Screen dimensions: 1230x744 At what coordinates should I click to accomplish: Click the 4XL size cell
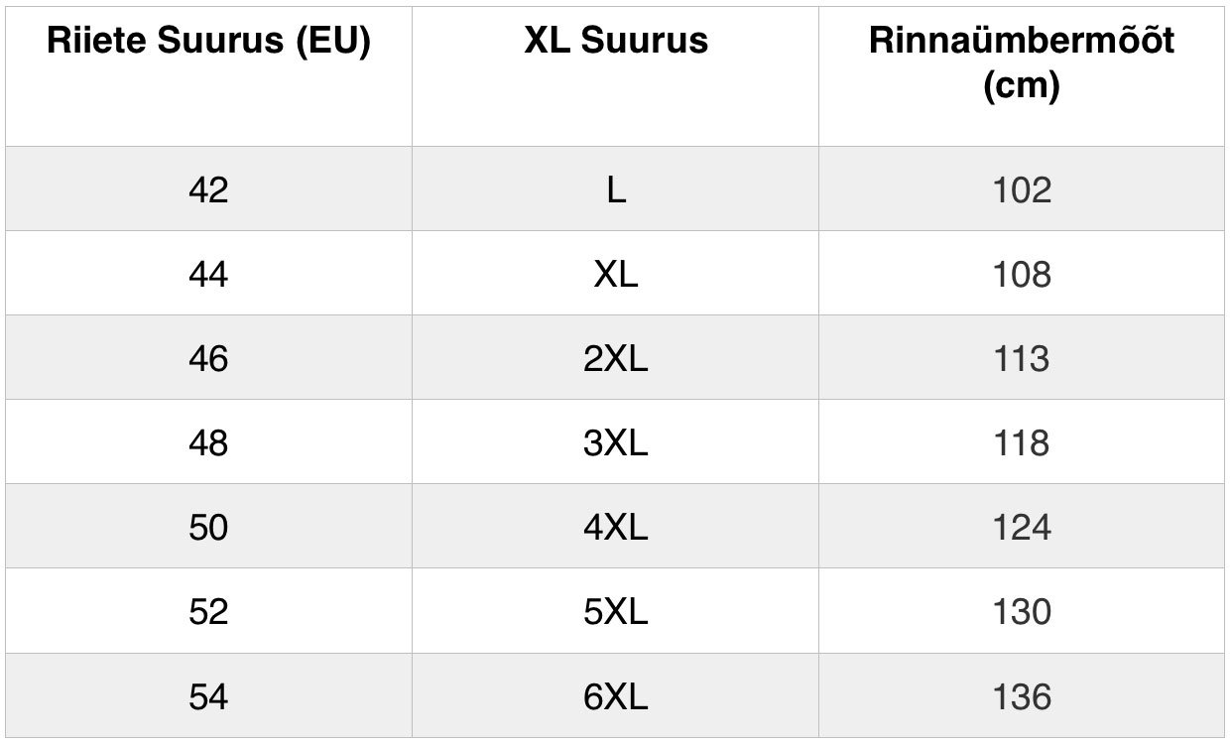pos(616,527)
